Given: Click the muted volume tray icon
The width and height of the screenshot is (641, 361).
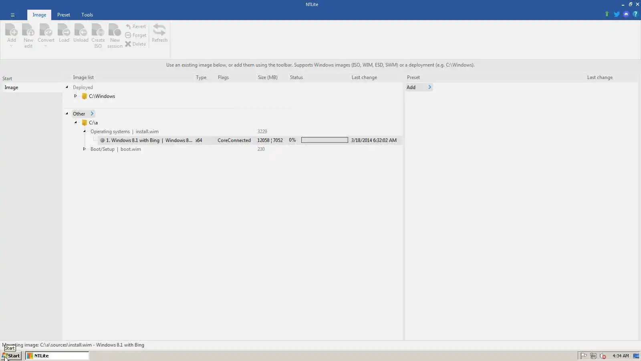Looking at the screenshot, I should (603, 356).
